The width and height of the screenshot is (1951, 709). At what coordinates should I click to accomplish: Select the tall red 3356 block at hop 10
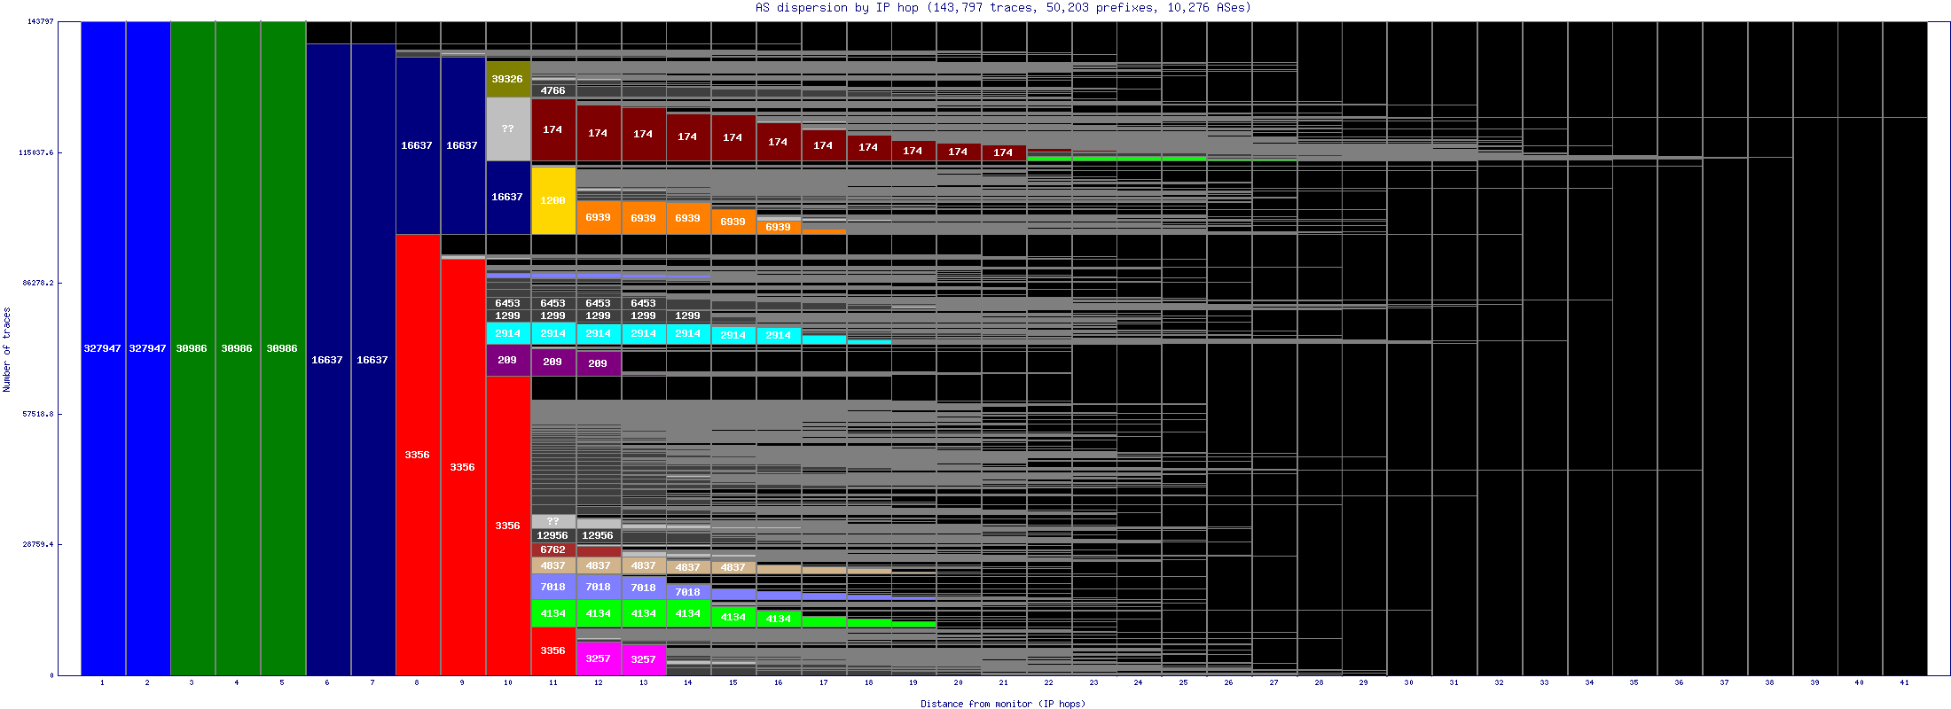tap(508, 526)
